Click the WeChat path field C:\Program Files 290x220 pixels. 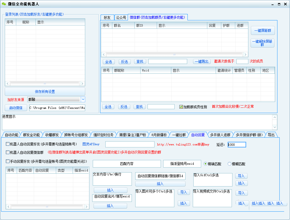pyautogui.click(x=57, y=108)
